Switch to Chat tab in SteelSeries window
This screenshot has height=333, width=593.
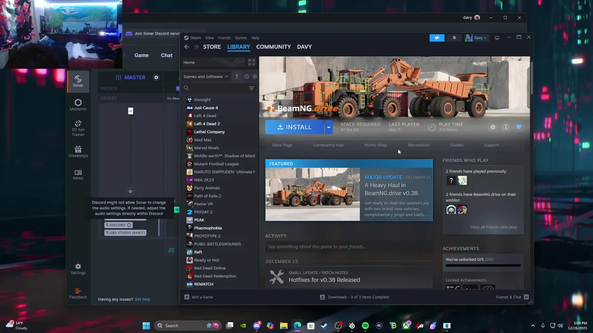[167, 55]
